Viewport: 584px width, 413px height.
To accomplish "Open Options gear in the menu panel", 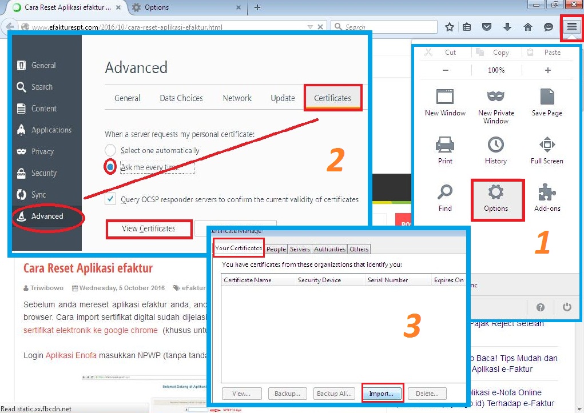I will (x=496, y=200).
